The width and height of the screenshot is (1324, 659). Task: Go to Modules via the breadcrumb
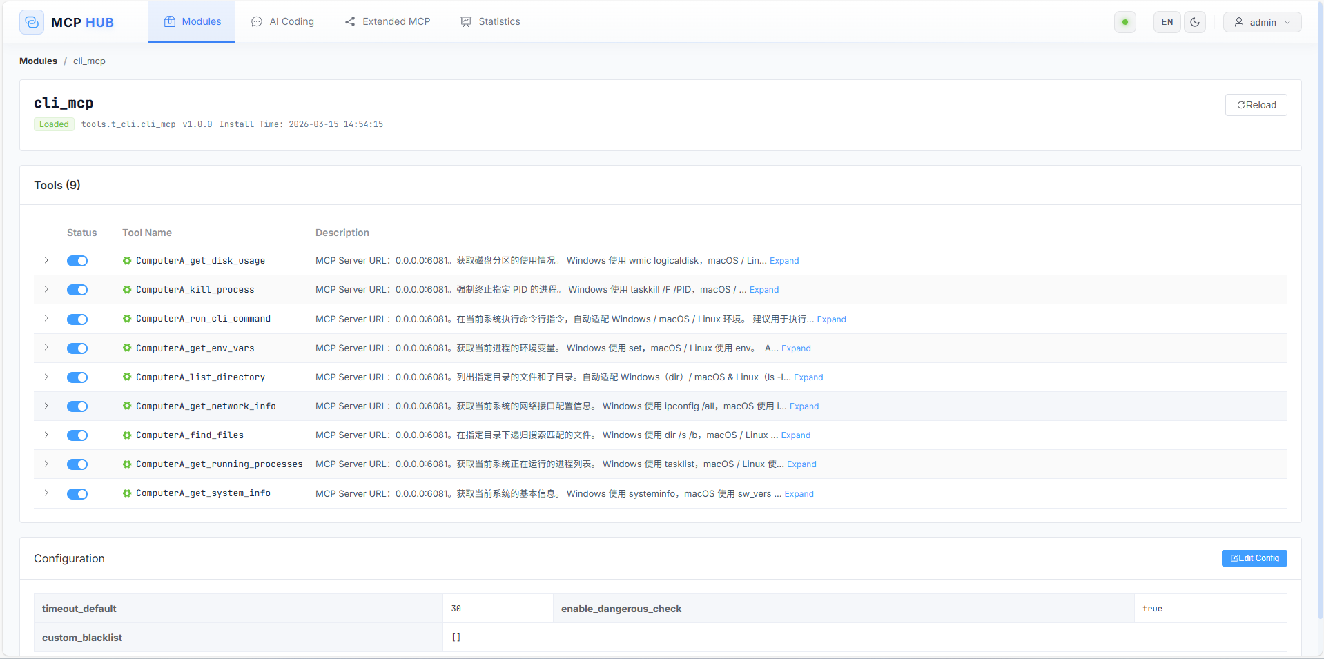pyautogui.click(x=38, y=61)
